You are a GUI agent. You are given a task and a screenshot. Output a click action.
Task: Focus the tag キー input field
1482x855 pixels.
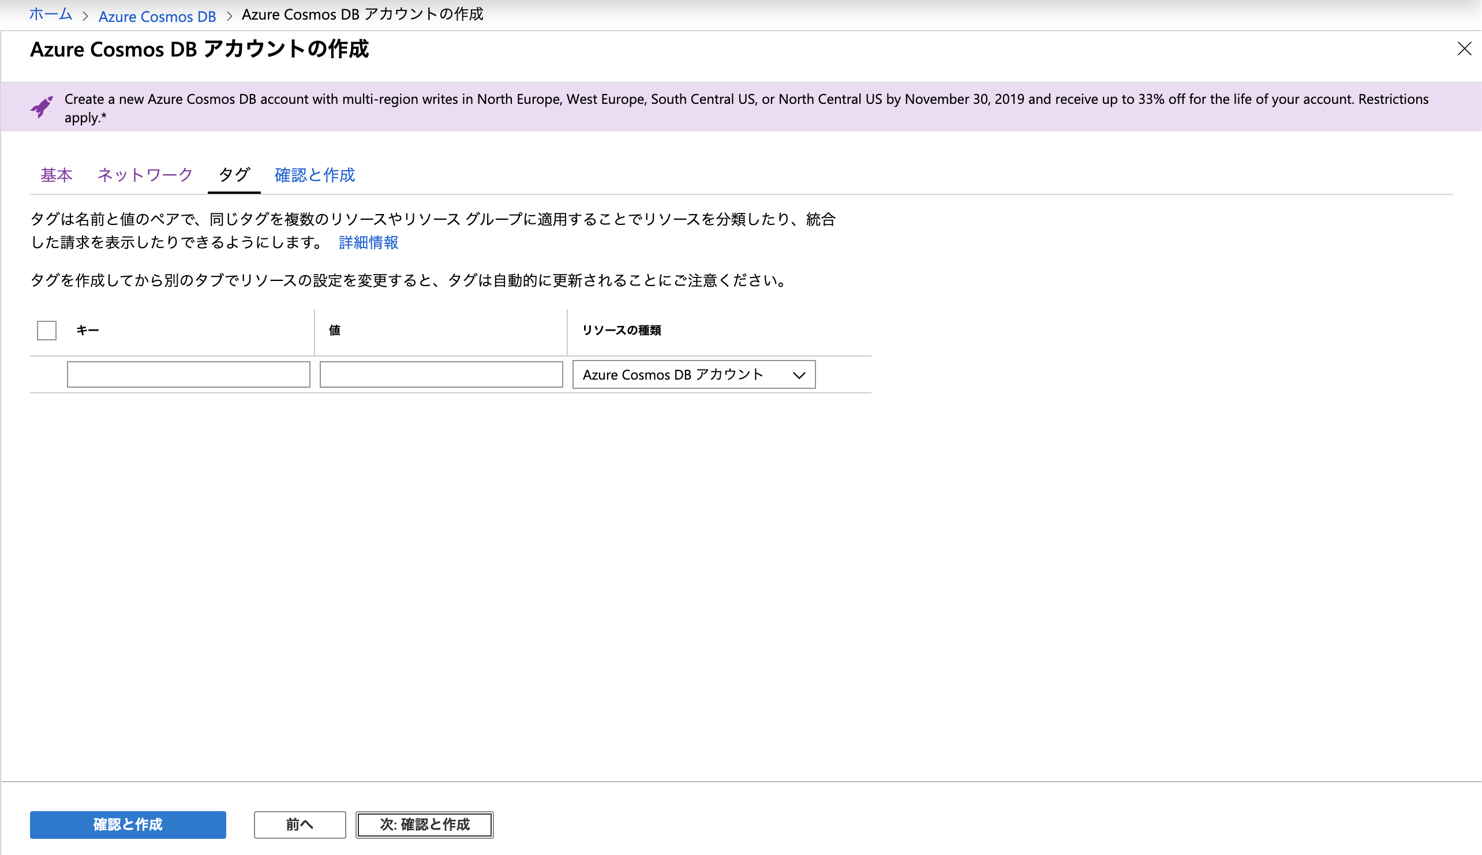(189, 374)
